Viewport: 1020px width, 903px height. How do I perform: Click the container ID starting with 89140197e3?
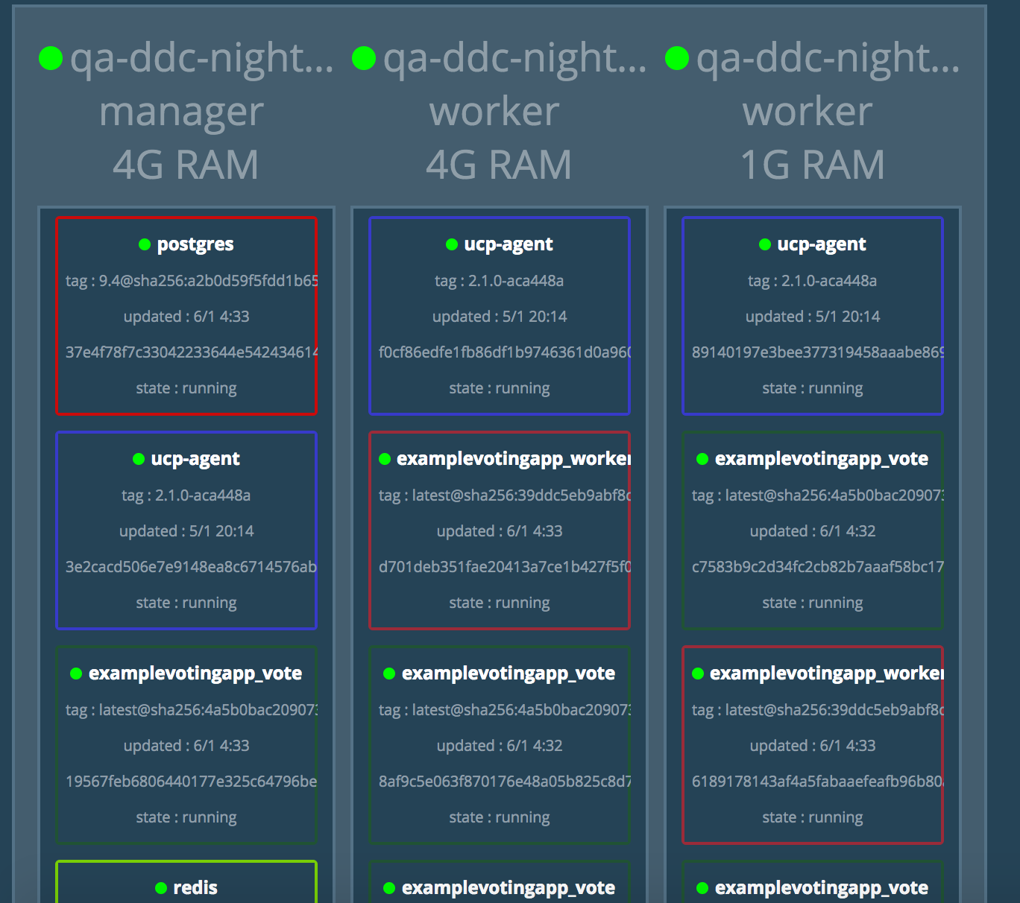click(x=817, y=352)
